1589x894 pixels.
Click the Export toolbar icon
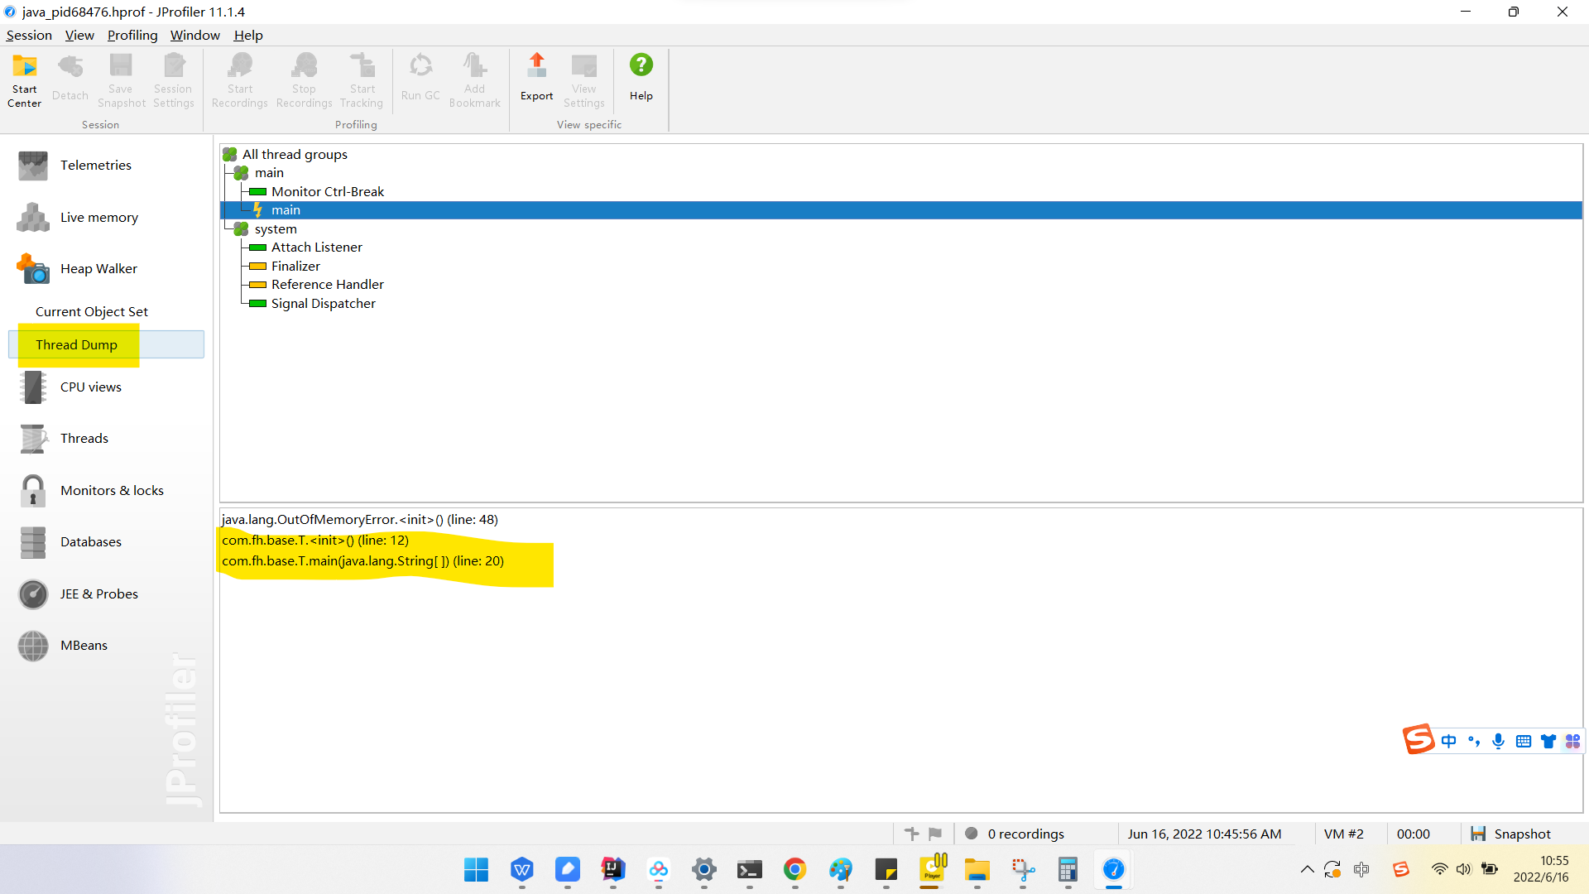point(536,79)
